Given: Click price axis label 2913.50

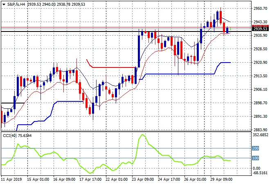Looking at the screenshot, I should 260,76.
